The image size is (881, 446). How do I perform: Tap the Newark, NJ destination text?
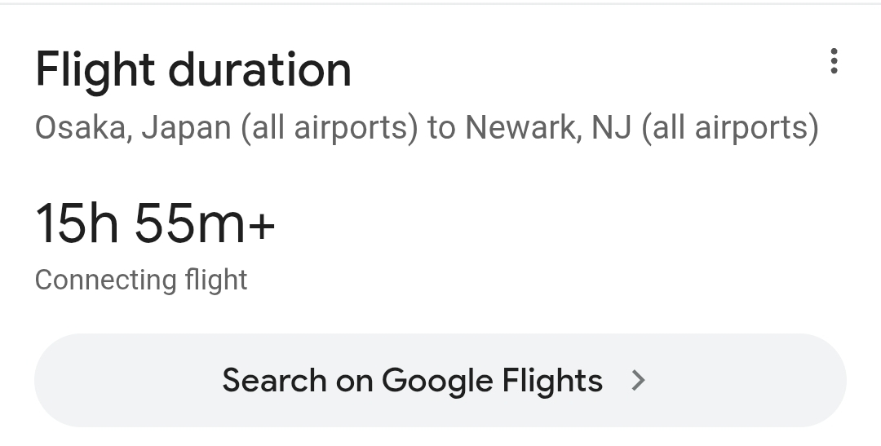coord(548,128)
